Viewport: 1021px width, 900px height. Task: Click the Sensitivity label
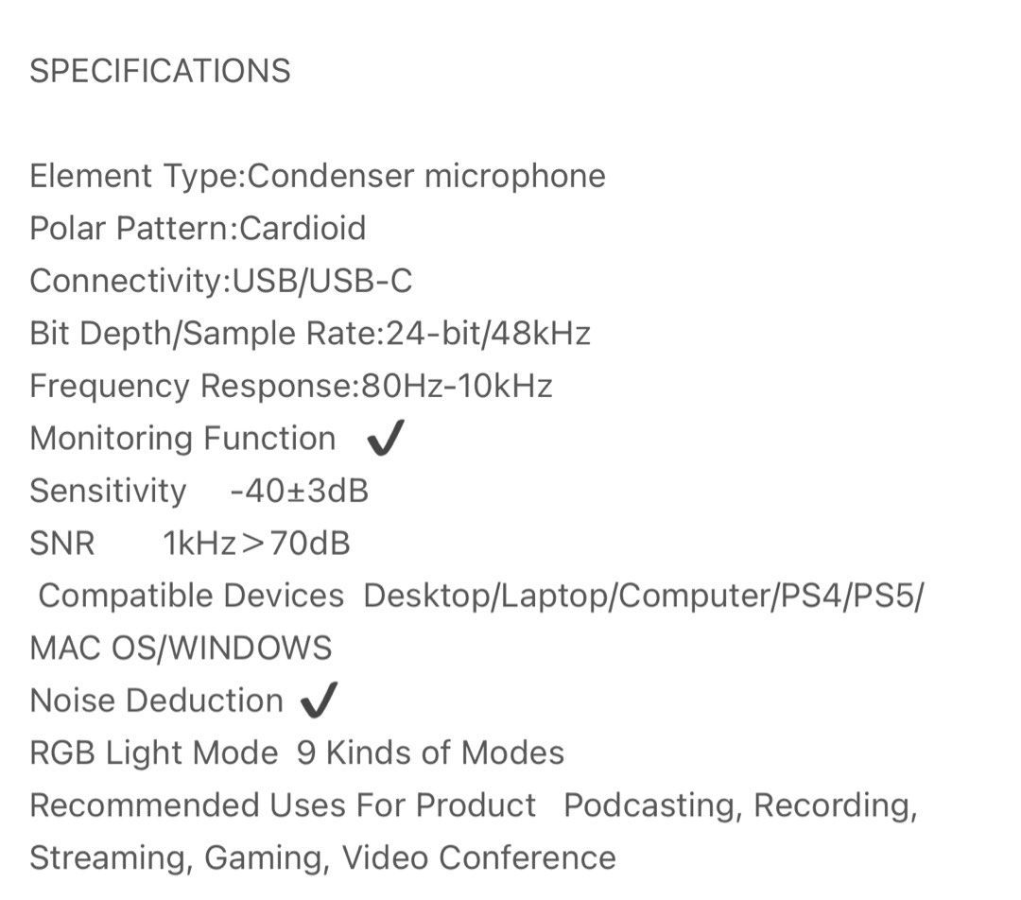coord(108,491)
